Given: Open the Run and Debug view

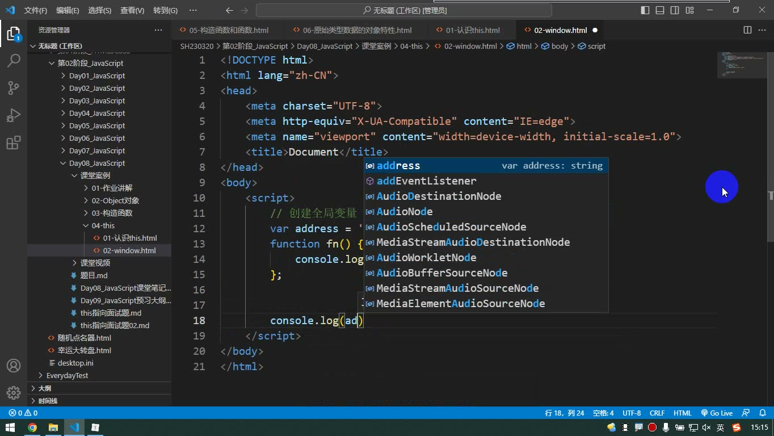Looking at the screenshot, I should 14,115.
